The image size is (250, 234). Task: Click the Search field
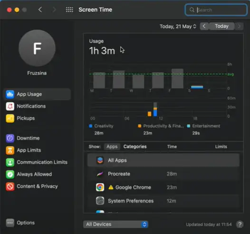[x=216, y=10]
